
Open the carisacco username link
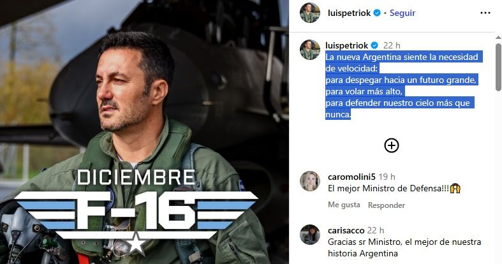[346, 230]
